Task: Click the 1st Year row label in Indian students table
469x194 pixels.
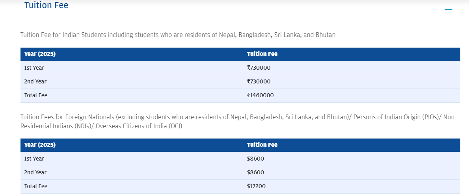Action: (x=34, y=68)
